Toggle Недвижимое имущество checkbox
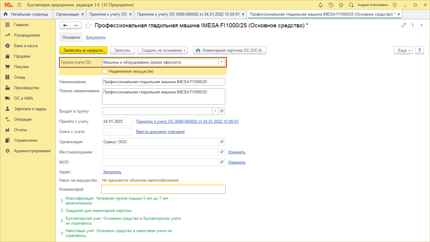 pos(105,71)
